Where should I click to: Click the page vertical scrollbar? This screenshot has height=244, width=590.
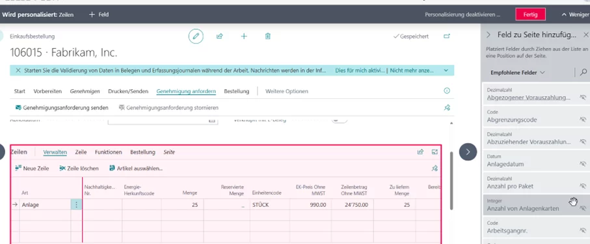451,180
